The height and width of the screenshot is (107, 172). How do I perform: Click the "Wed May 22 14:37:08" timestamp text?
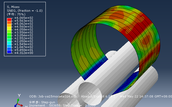[x=137, y=96]
